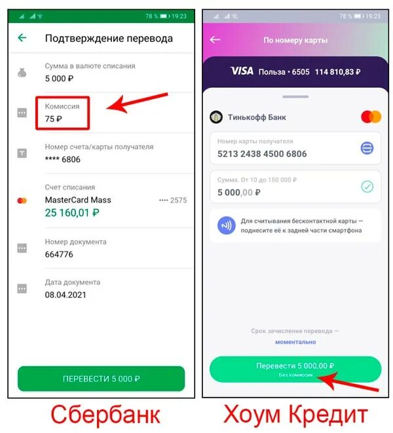Tap the VISA logo on Польза card
The height and width of the screenshot is (433, 393).
[242, 71]
